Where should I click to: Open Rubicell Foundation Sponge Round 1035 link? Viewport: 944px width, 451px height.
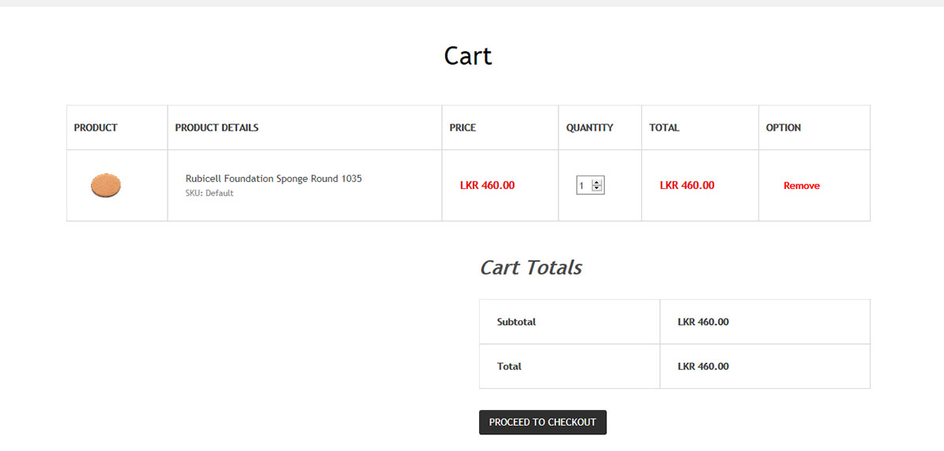click(x=273, y=179)
